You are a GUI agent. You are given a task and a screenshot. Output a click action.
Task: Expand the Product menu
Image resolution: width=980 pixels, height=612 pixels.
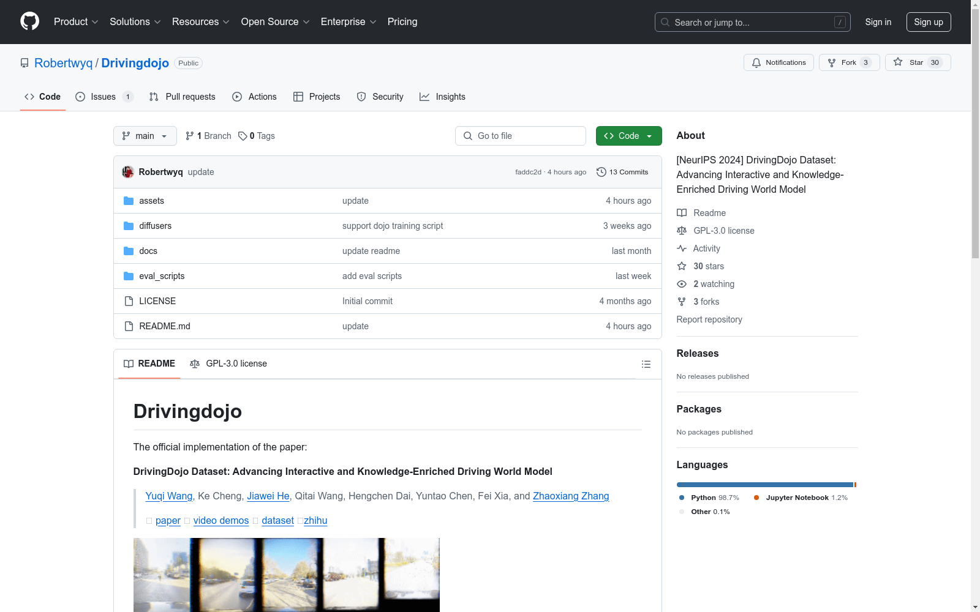[76, 21]
